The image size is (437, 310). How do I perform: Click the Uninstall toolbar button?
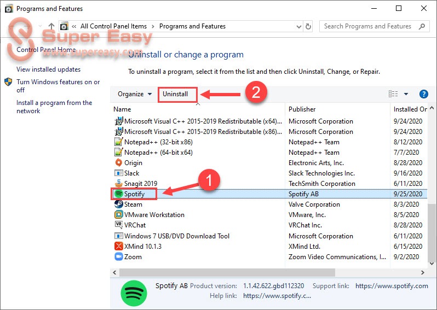tap(175, 94)
